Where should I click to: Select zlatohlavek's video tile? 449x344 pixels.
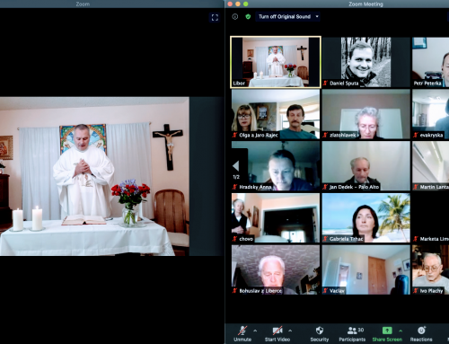365,114
